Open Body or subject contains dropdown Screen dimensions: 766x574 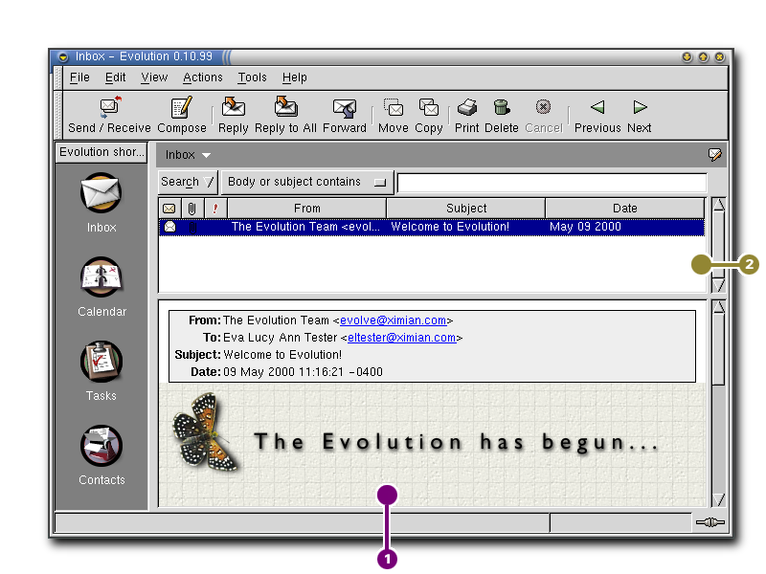tap(306, 182)
